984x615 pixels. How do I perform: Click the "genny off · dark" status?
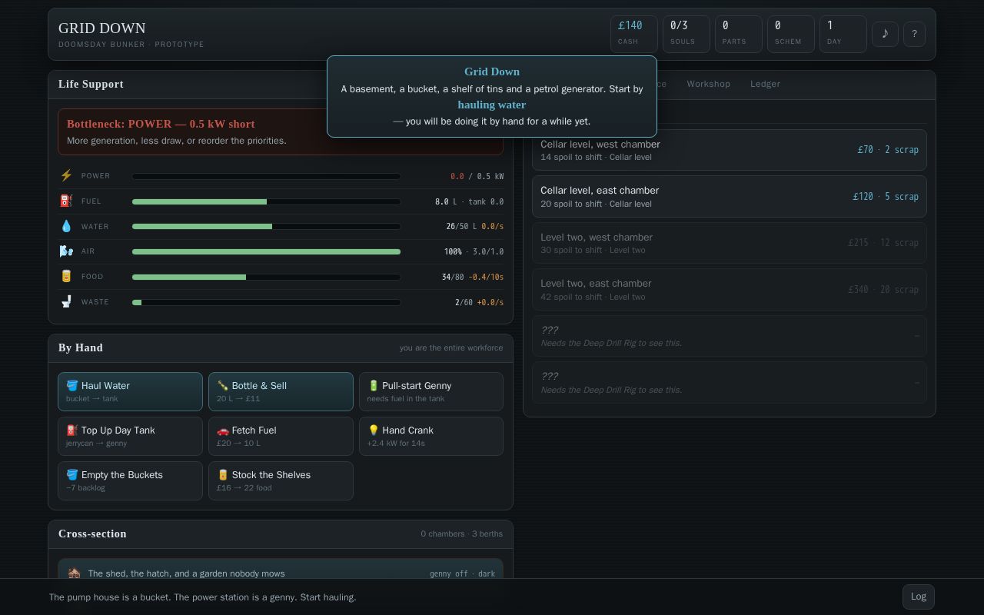(462, 573)
